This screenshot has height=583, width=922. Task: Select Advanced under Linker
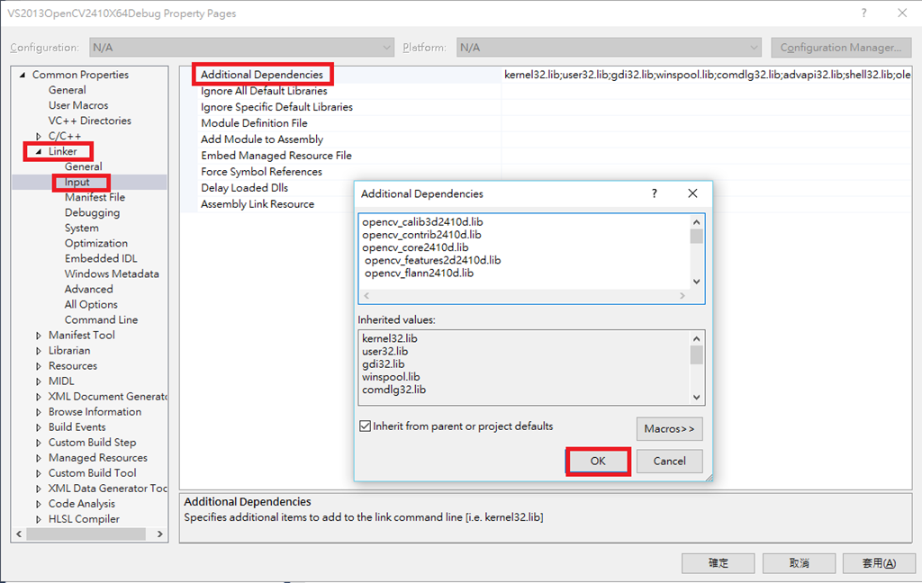click(x=89, y=289)
